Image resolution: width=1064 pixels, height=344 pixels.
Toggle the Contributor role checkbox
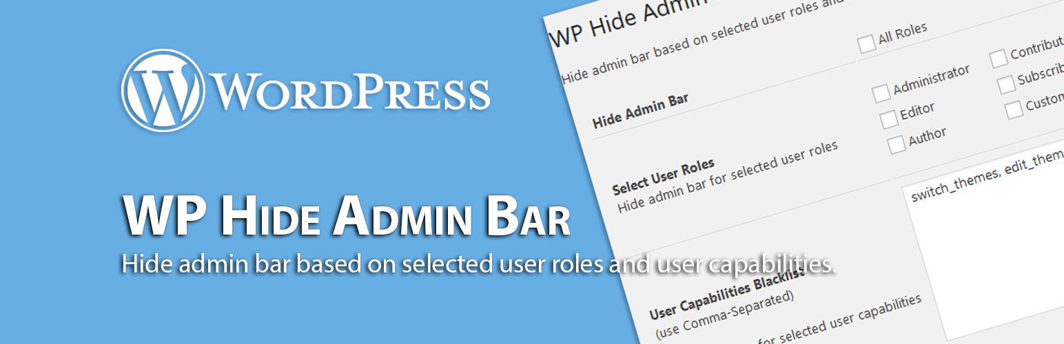[x=999, y=59]
